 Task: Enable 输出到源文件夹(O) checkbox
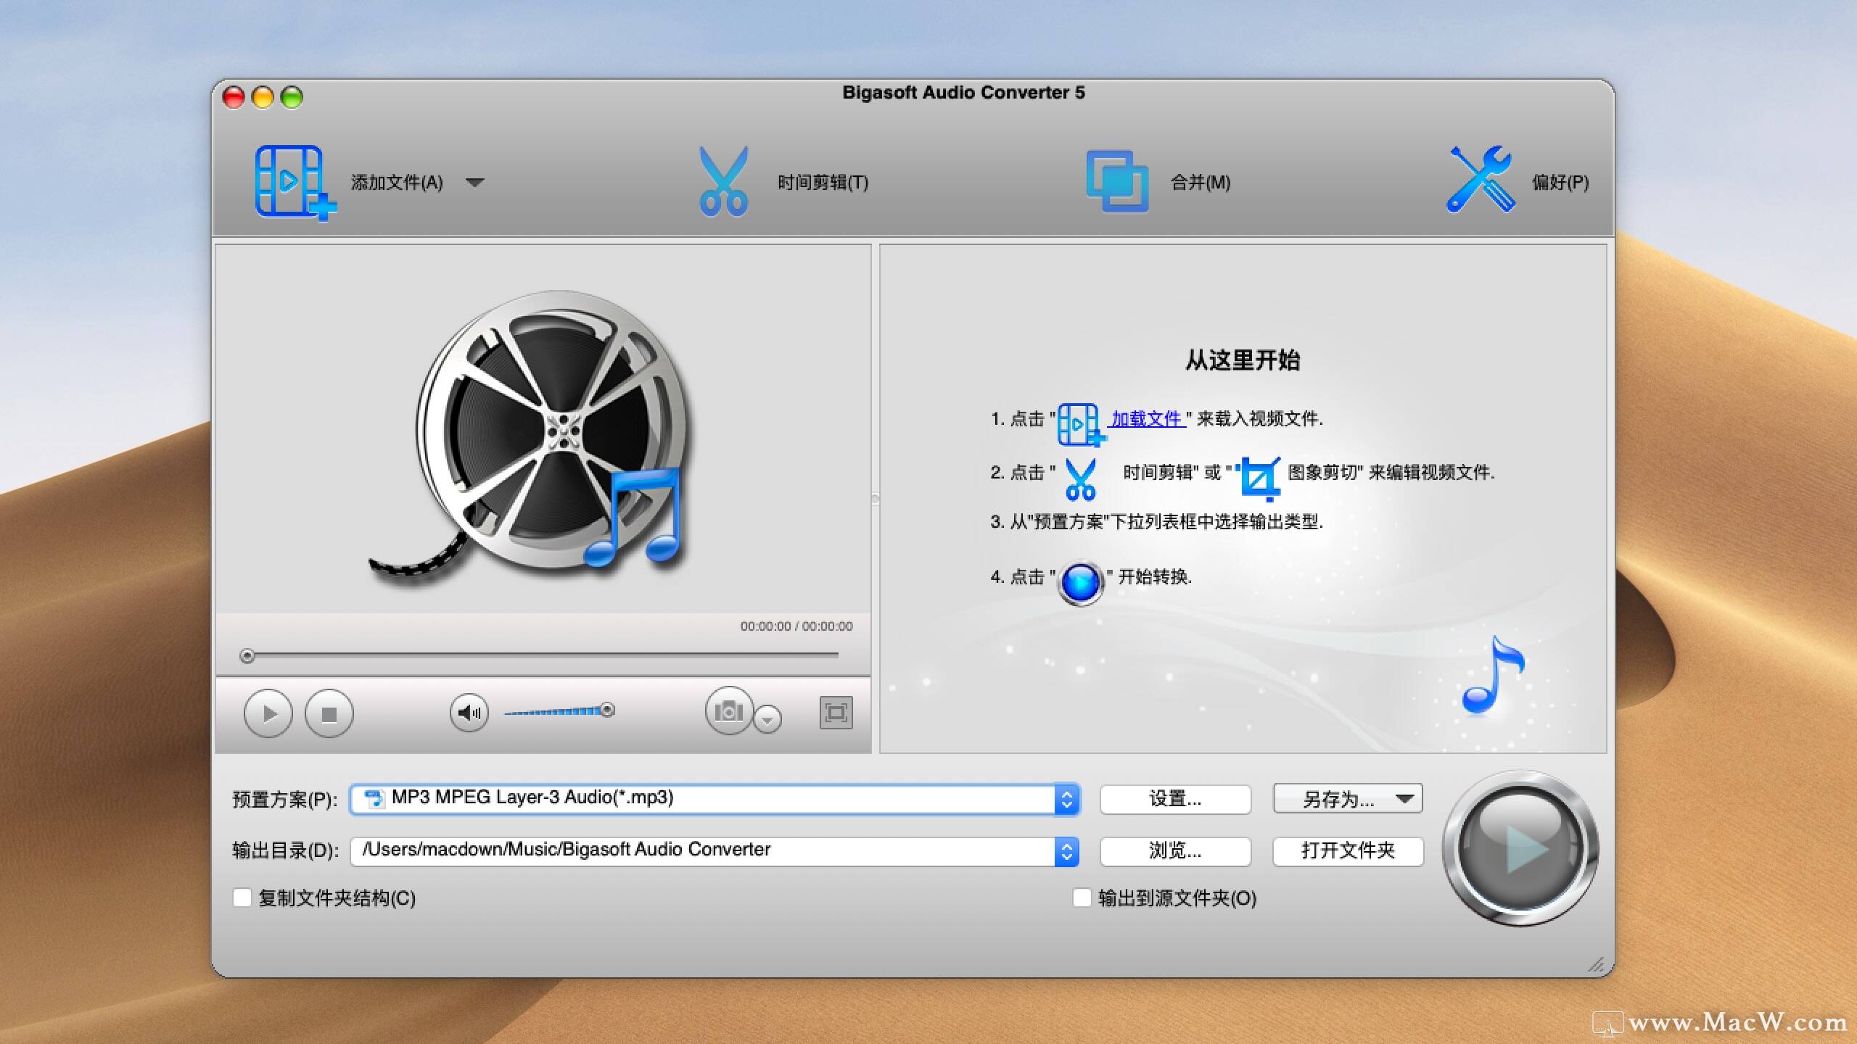tap(1082, 898)
